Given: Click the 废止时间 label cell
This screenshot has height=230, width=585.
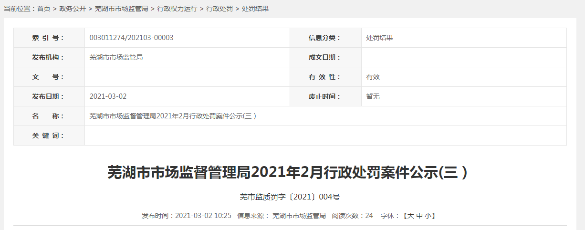Looking at the screenshot, I should point(326,96).
